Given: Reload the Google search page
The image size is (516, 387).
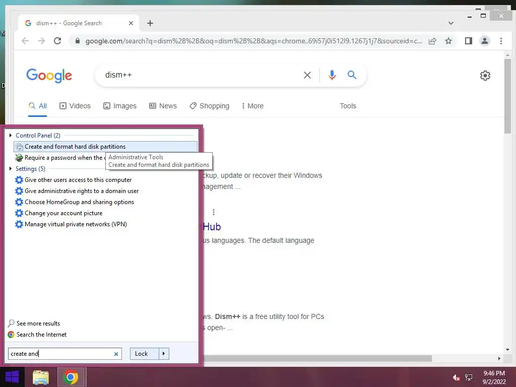Looking at the screenshot, I should point(57,41).
